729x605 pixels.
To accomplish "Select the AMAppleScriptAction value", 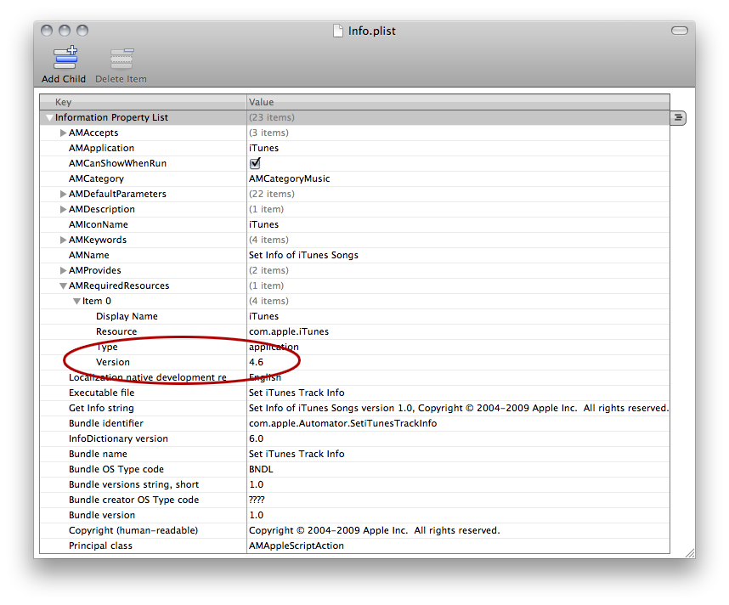I will pyautogui.click(x=297, y=546).
